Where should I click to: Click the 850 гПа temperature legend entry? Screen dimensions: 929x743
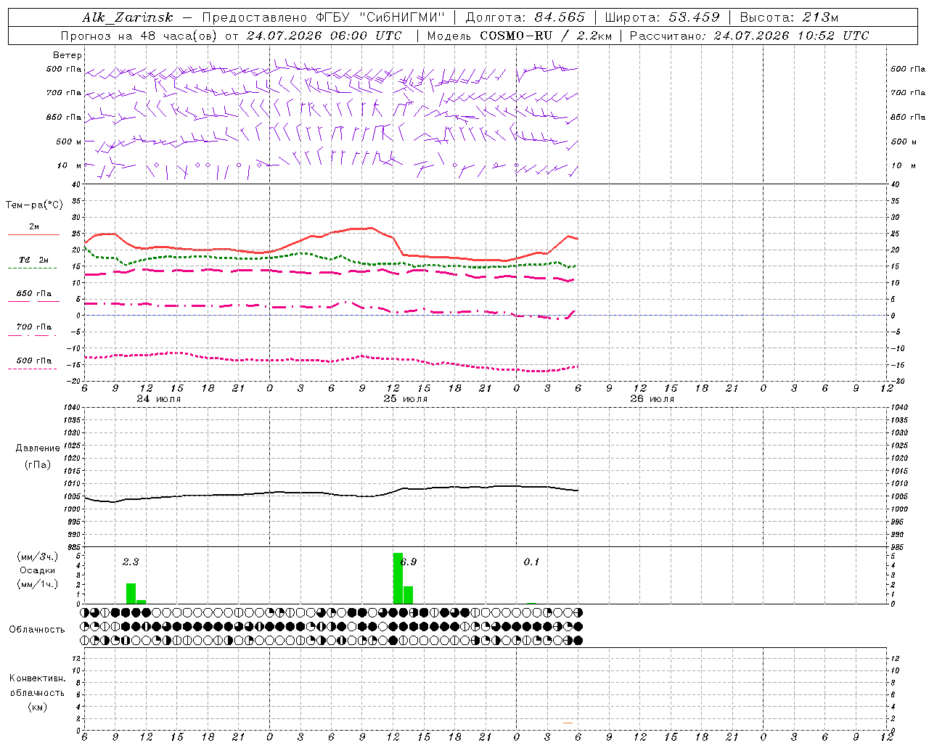[x=33, y=297]
